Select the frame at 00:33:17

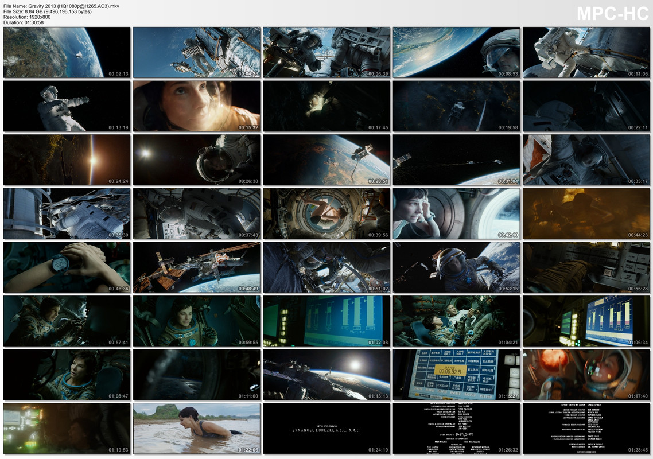pyautogui.click(x=586, y=160)
